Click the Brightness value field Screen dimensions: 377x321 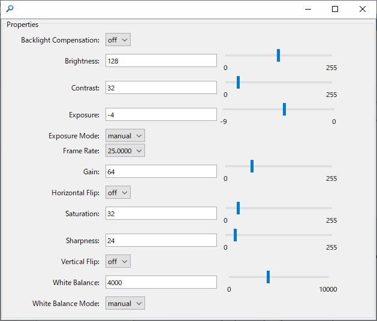coord(161,60)
